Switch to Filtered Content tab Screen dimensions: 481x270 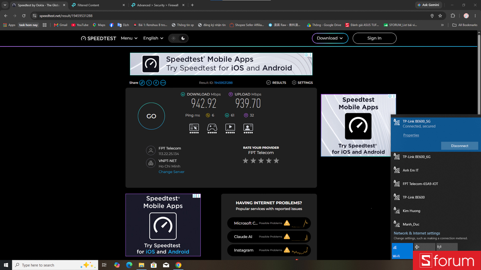tap(98, 5)
